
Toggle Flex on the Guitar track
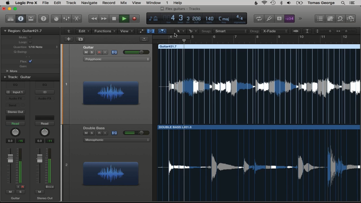114,52
